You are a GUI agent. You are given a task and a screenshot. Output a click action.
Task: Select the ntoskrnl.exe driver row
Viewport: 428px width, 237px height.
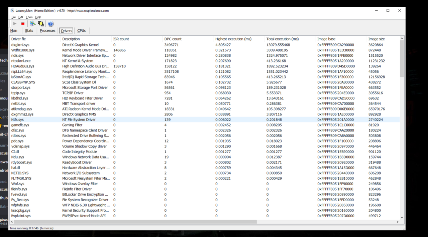click(205, 61)
